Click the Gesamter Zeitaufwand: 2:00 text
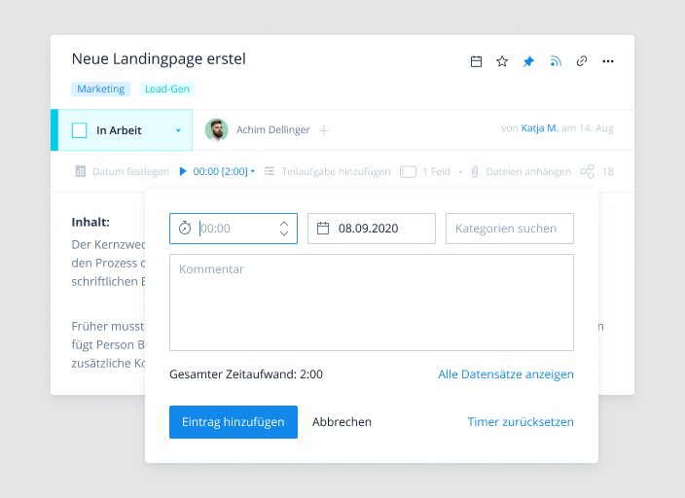The width and height of the screenshot is (685, 498). 246,374
